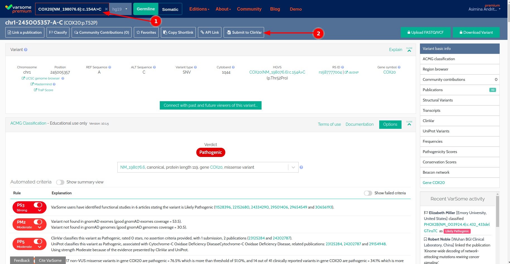Jump to Pathogenicity Scores in sidebar

[x=460, y=152]
